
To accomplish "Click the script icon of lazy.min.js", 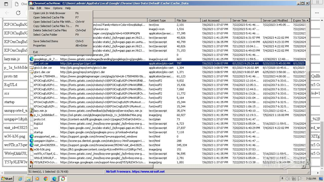I will pyautogui.click(x=32, y=111).
